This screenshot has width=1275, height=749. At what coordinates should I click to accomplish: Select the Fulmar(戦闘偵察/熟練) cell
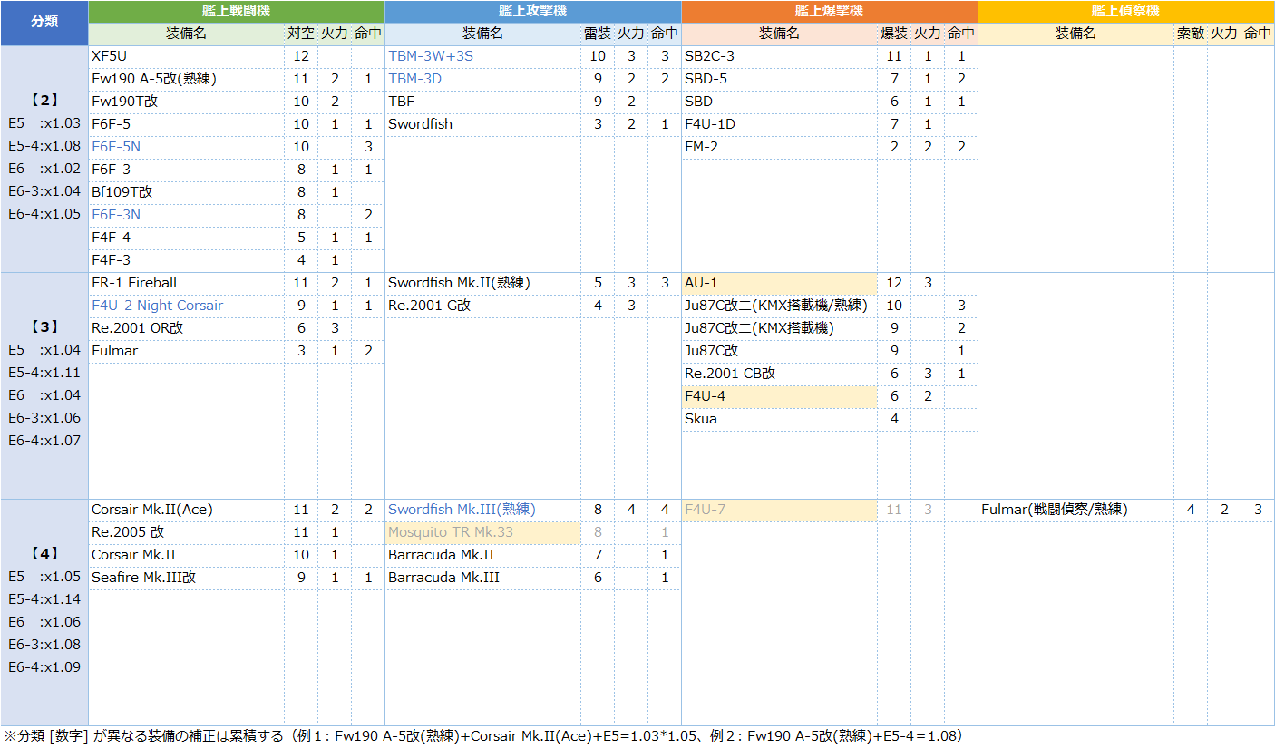1076,510
